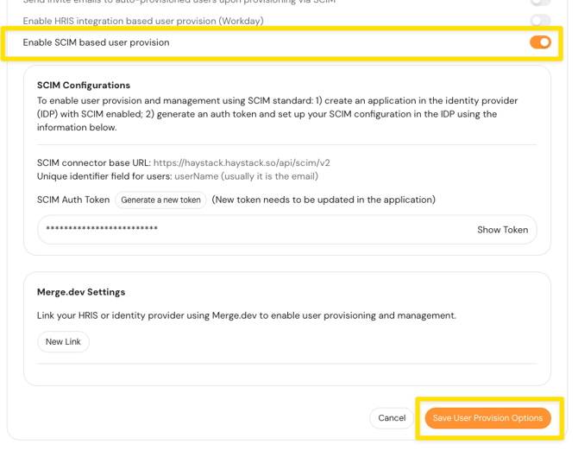Click the Merge.dev link description text

pos(247,315)
